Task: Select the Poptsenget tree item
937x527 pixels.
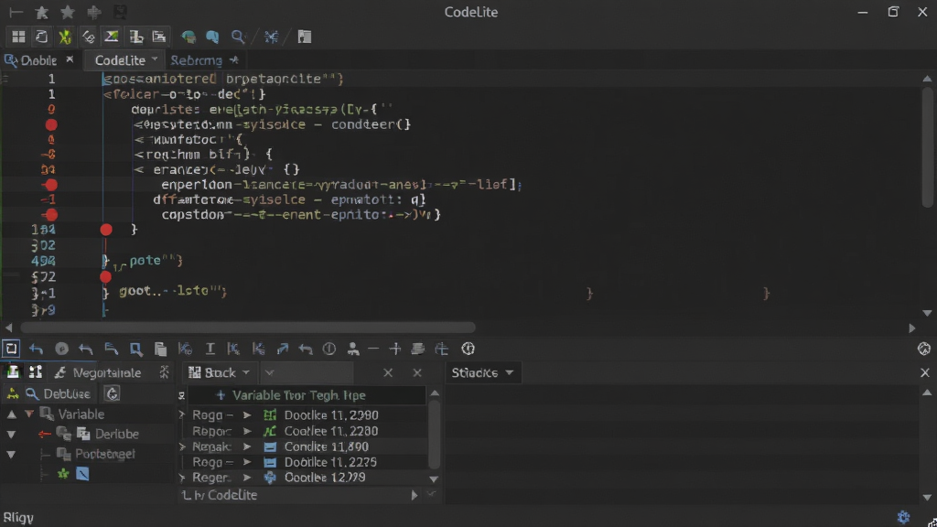Action: [x=105, y=454]
